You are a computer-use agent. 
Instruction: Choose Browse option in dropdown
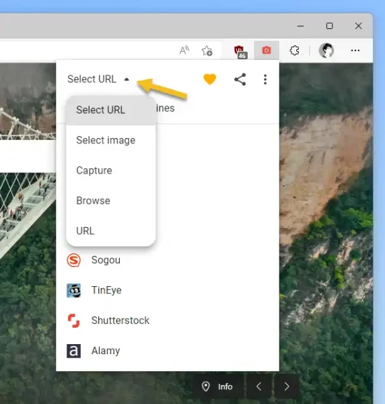coord(111,201)
